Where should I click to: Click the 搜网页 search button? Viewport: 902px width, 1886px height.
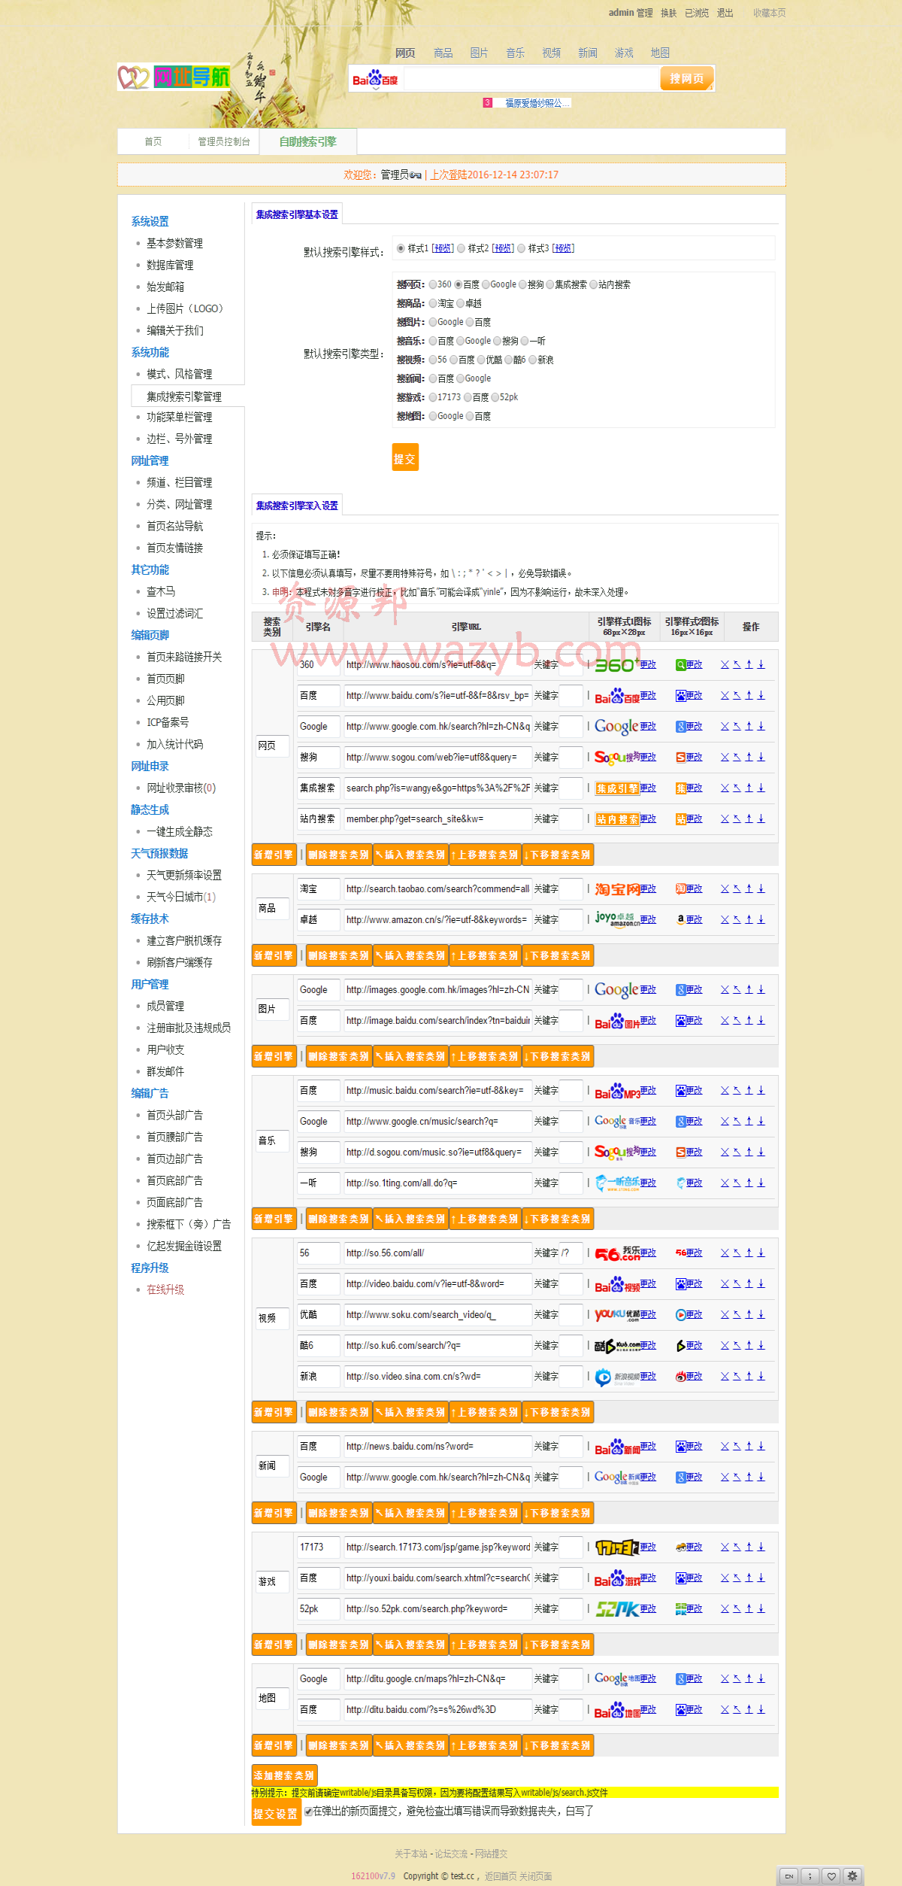coord(686,78)
